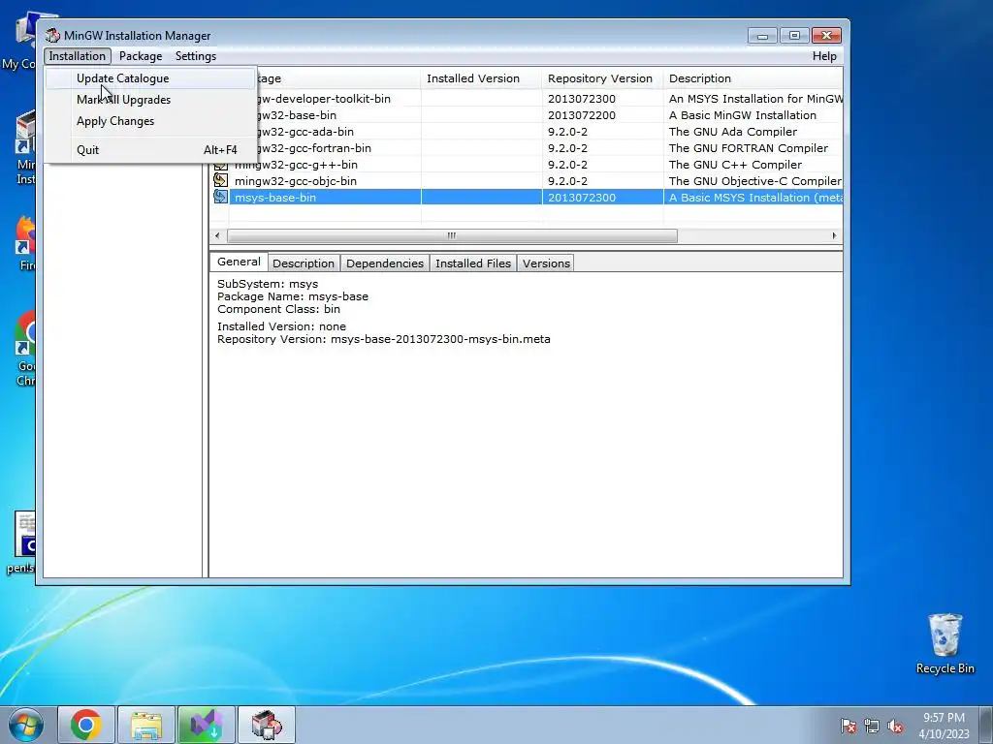
Task: Open Visual Studio Installer taskbar icon
Action: 207,725
